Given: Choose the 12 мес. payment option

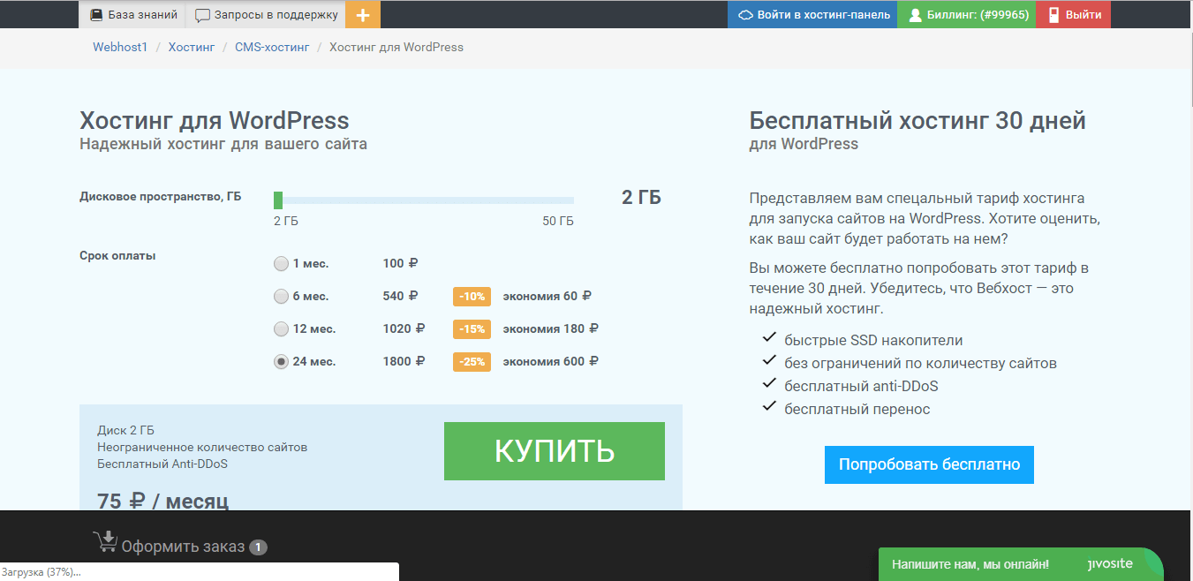Looking at the screenshot, I should point(281,328).
